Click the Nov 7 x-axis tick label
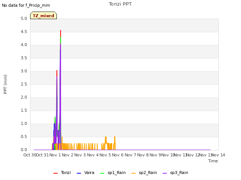 click(130, 155)
